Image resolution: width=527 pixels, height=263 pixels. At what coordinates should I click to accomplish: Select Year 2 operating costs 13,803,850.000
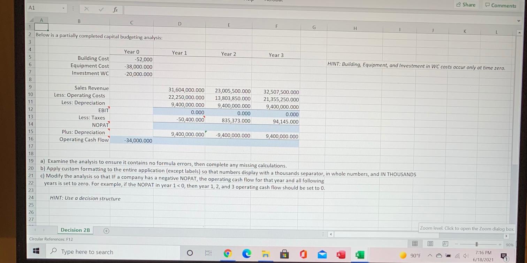tap(229, 98)
